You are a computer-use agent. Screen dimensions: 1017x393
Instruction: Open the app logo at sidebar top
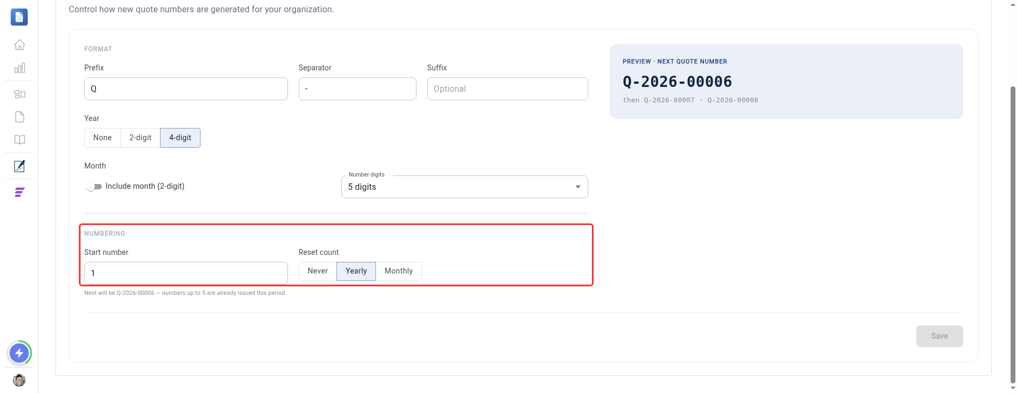click(x=19, y=17)
